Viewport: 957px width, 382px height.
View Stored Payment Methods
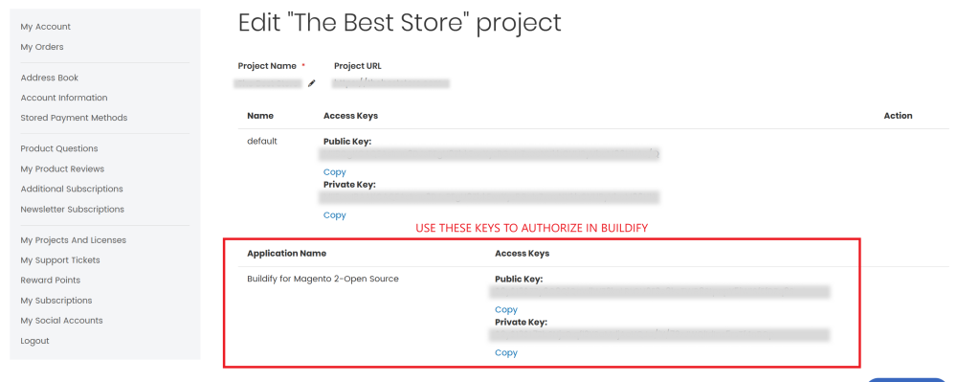(74, 118)
